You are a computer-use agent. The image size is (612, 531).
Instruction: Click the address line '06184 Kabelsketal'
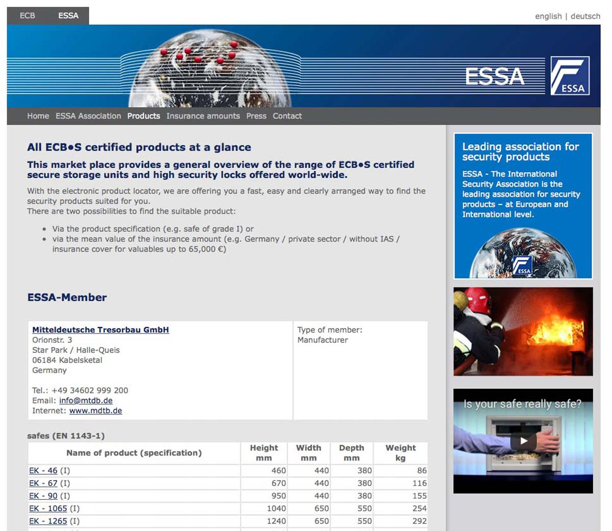[67, 360]
